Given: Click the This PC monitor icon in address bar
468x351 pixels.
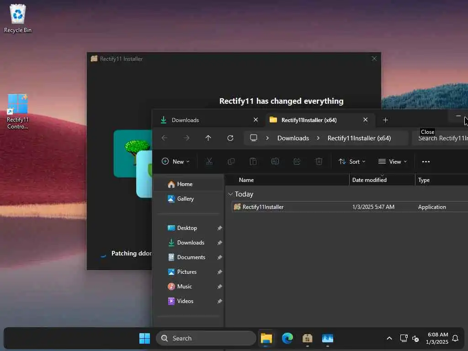Looking at the screenshot, I should coord(254,138).
